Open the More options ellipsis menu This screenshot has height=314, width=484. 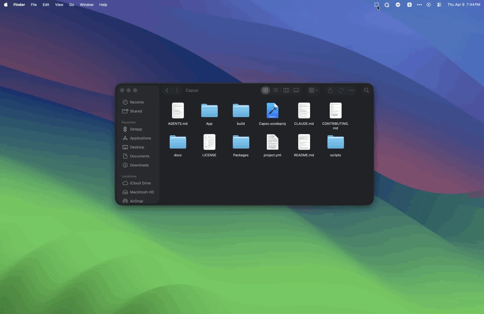351,90
